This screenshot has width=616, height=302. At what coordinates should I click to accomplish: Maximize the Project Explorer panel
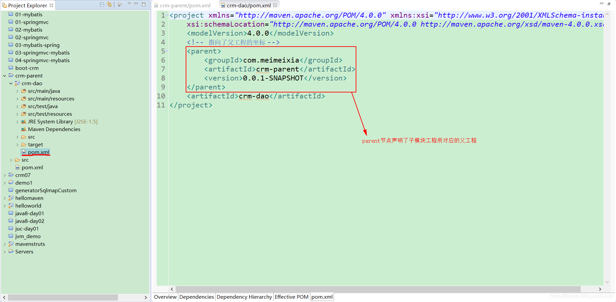(144, 4)
